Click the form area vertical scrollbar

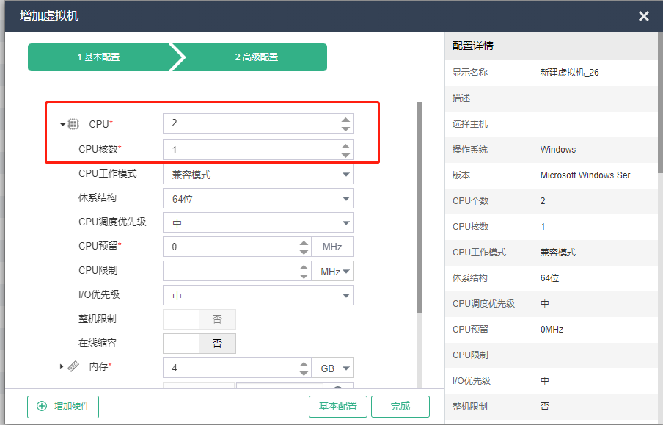point(420,208)
